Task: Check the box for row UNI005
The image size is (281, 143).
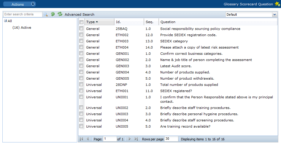Action: pos(81,126)
